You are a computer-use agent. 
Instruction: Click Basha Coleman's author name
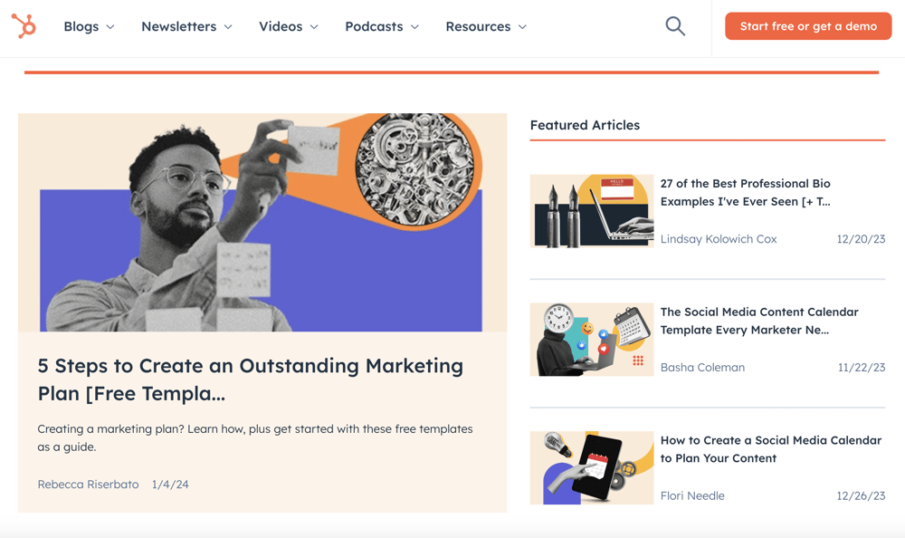[x=702, y=367]
